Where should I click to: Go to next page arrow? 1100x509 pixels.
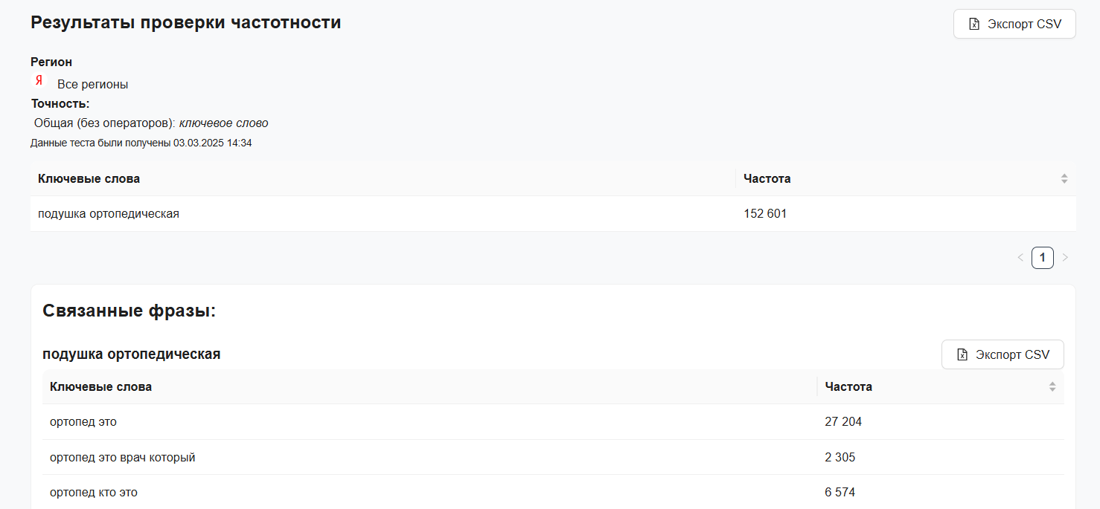1065,258
